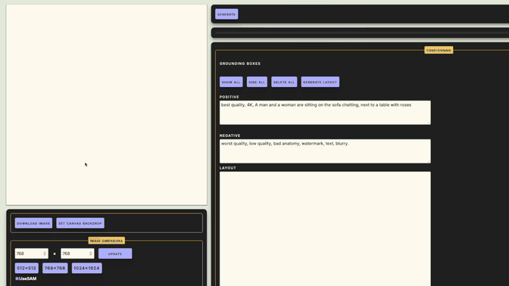
Task: Select the 1024×1024 preset
Action: pos(86,268)
